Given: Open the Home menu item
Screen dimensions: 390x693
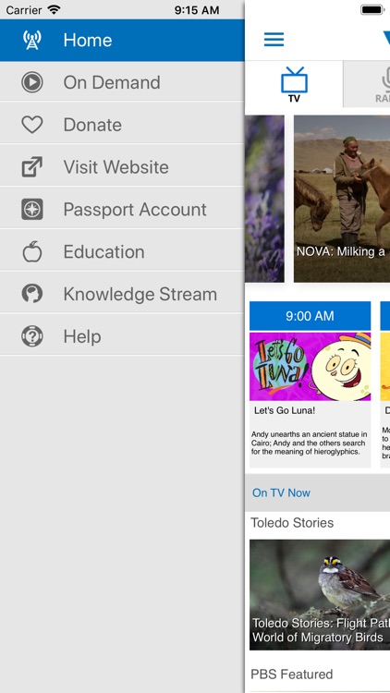Looking at the screenshot, I should (122, 41).
